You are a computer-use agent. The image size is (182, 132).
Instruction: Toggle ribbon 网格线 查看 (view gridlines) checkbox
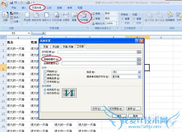[123, 19]
